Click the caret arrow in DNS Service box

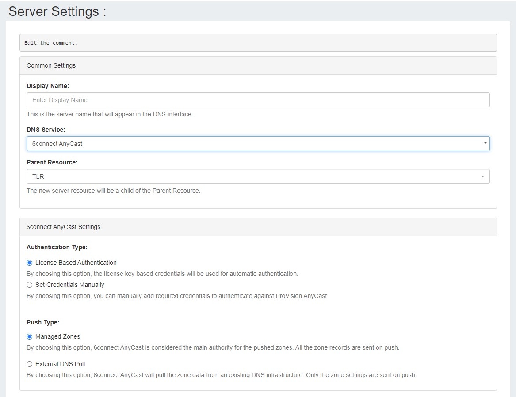tap(485, 143)
